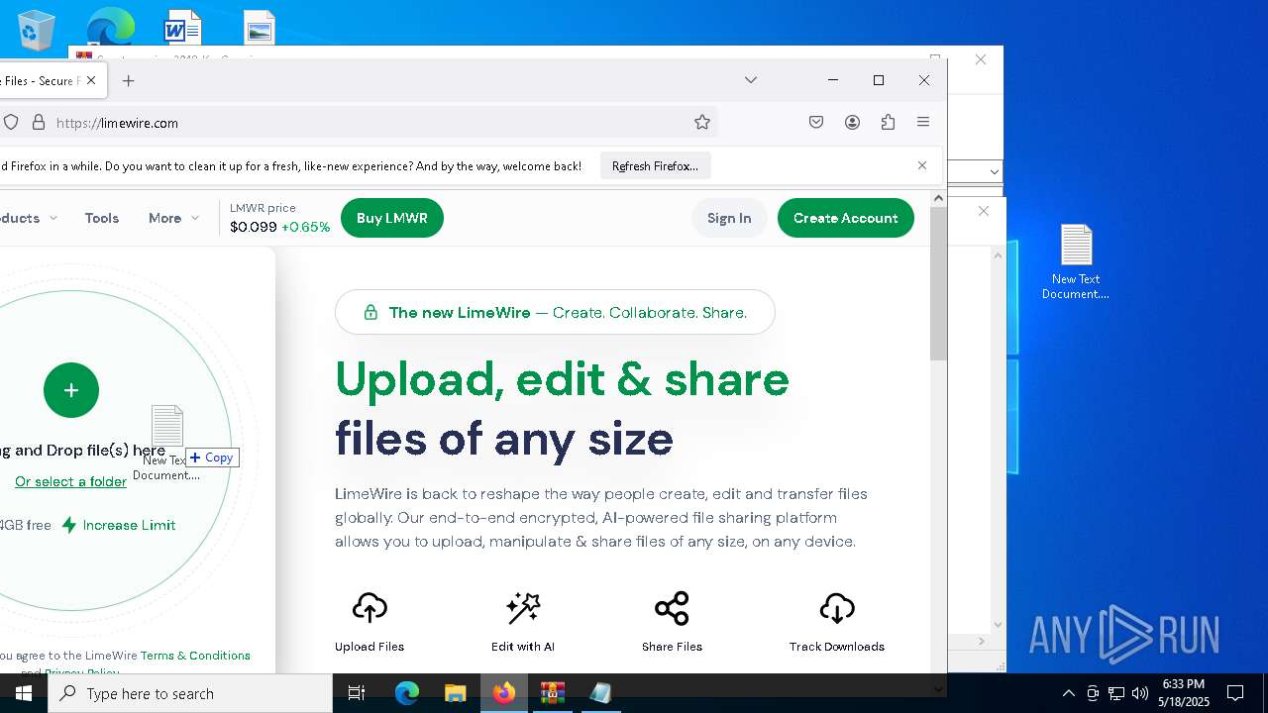1268x713 pixels.
Task: Open a new tab with plus button
Action: point(128,81)
